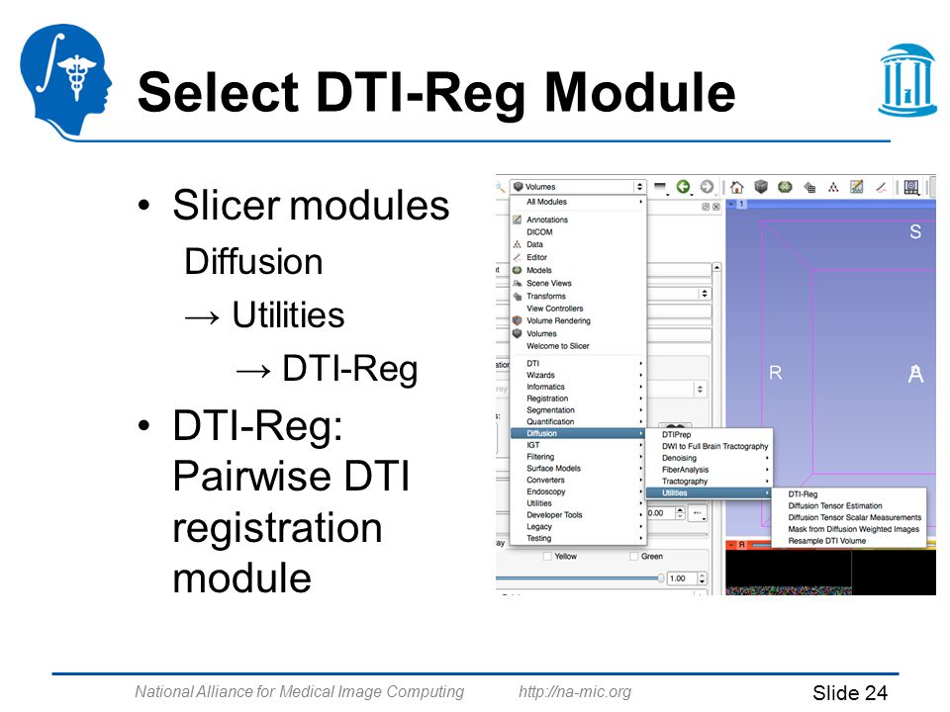Select Diffusion Tensor Estimation module
Screen dimensions: 950x712
click(x=850, y=505)
